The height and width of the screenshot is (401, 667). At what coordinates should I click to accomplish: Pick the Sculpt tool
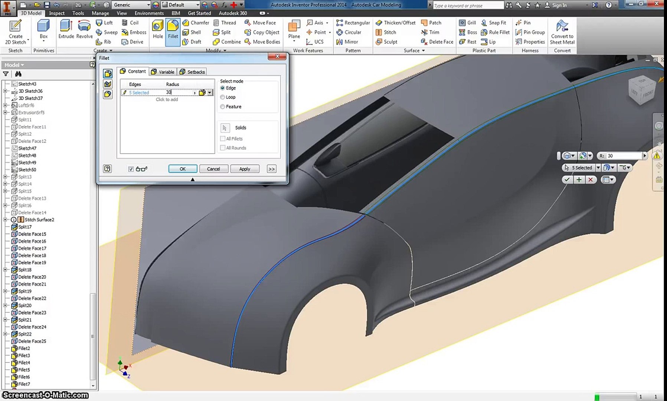pyautogui.click(x=386, y=42)
